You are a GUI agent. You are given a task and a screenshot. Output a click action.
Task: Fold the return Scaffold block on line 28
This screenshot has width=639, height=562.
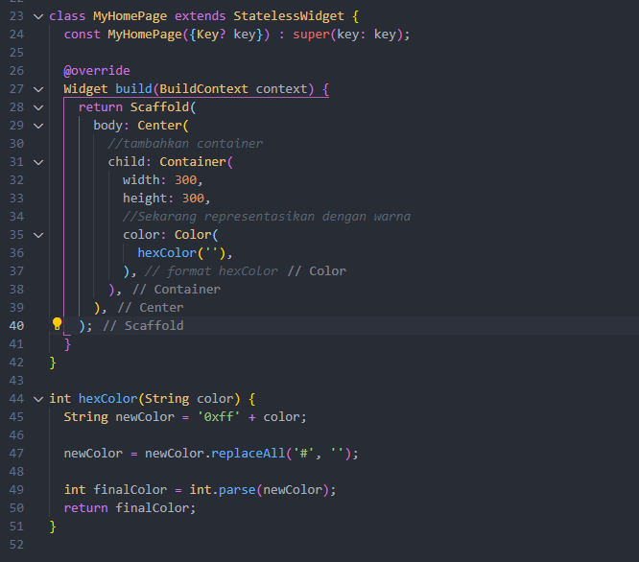[38, 108]
